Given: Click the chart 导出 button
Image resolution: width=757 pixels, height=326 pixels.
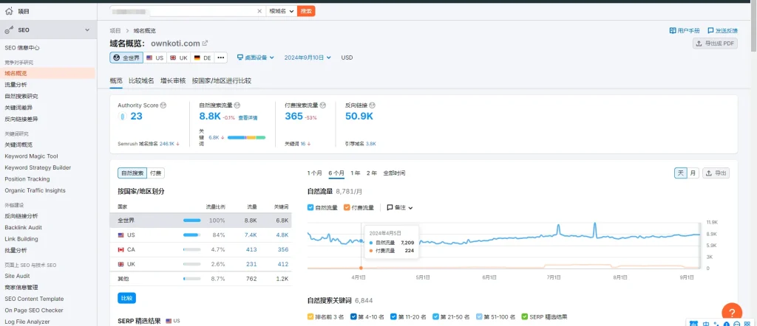Looking at the screenshot, I should tap(716, 173).
